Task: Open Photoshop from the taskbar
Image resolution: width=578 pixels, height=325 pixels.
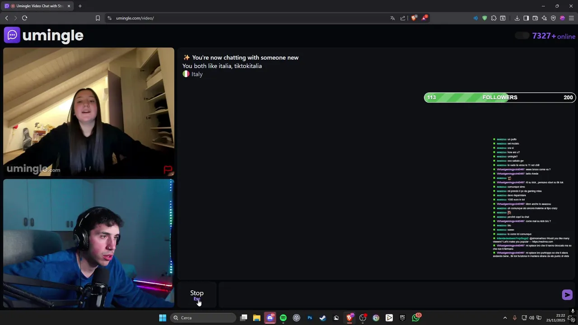Action: (x=310, y=318)
